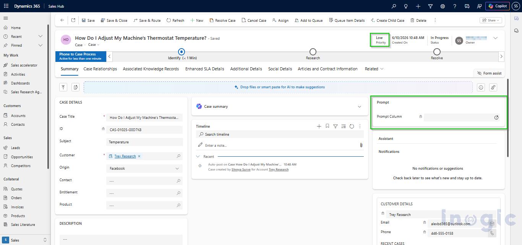Attach a file paperclip icon
The image size is (522, 245).
(x=361, y=145)
